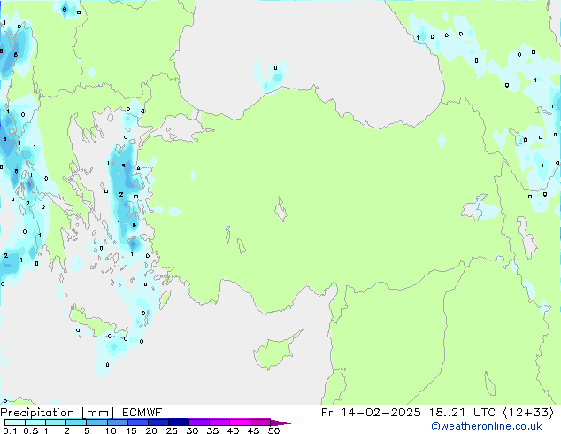Viewport: 561px width, 434px height.
Task: Click the weekday "Fr" label
Action: pos(327,413)
